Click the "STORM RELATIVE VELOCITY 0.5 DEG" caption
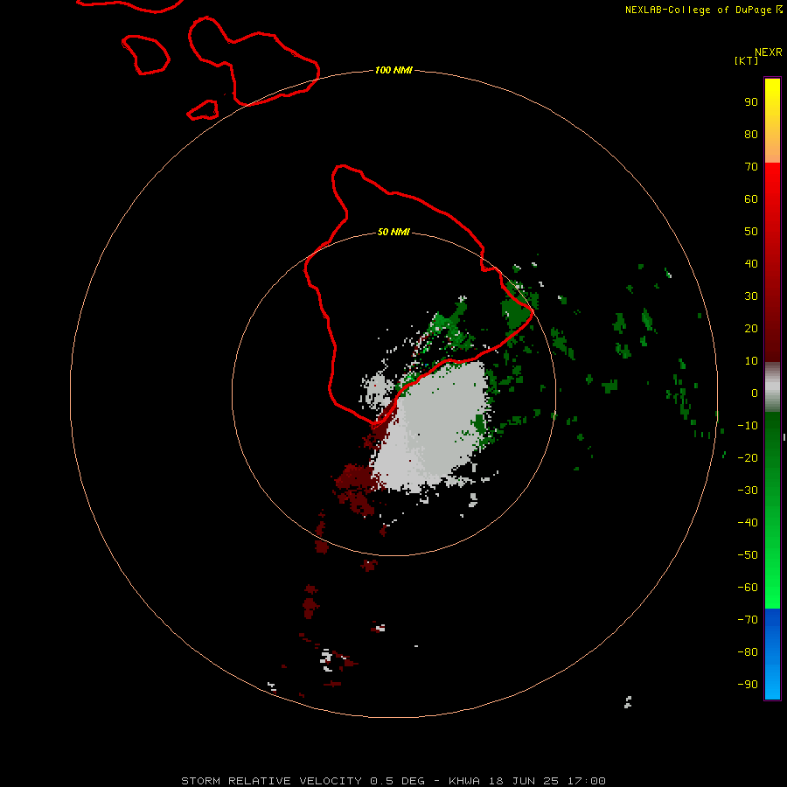This screenshot has height=787, width=787. [303, 781]
